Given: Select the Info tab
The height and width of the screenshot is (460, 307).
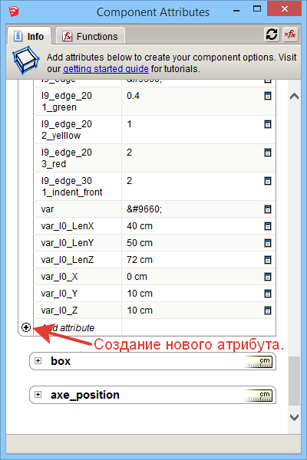Looking at the screenshot, I should coord(29,36).
